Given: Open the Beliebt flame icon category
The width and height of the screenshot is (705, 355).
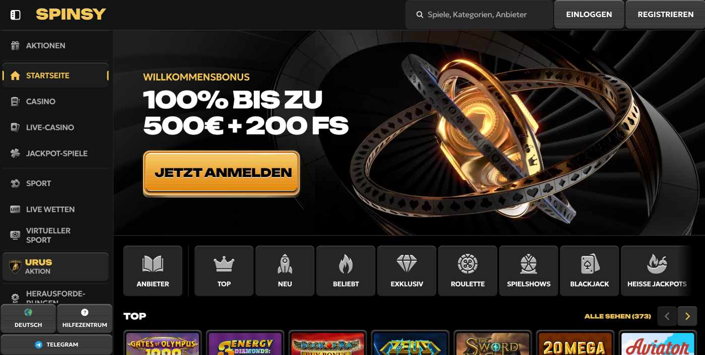Looking at the screenshot, I should pyautogui.click(x=346, y=271).
